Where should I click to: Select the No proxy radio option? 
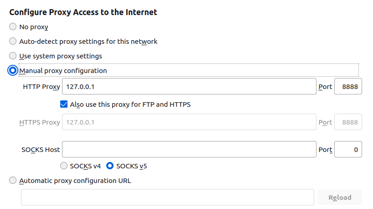click(13, 27)
